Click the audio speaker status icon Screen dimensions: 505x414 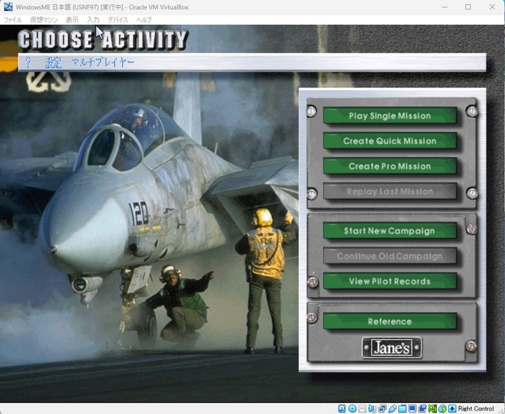pyautogui.click(x=372, y=408)
